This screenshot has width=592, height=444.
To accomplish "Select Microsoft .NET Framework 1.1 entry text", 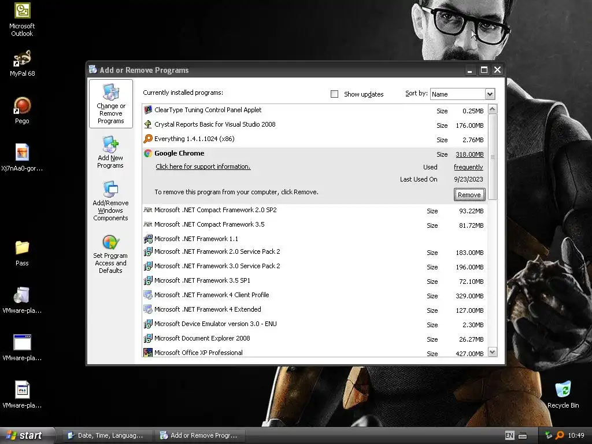I will (x=197, y=239).
